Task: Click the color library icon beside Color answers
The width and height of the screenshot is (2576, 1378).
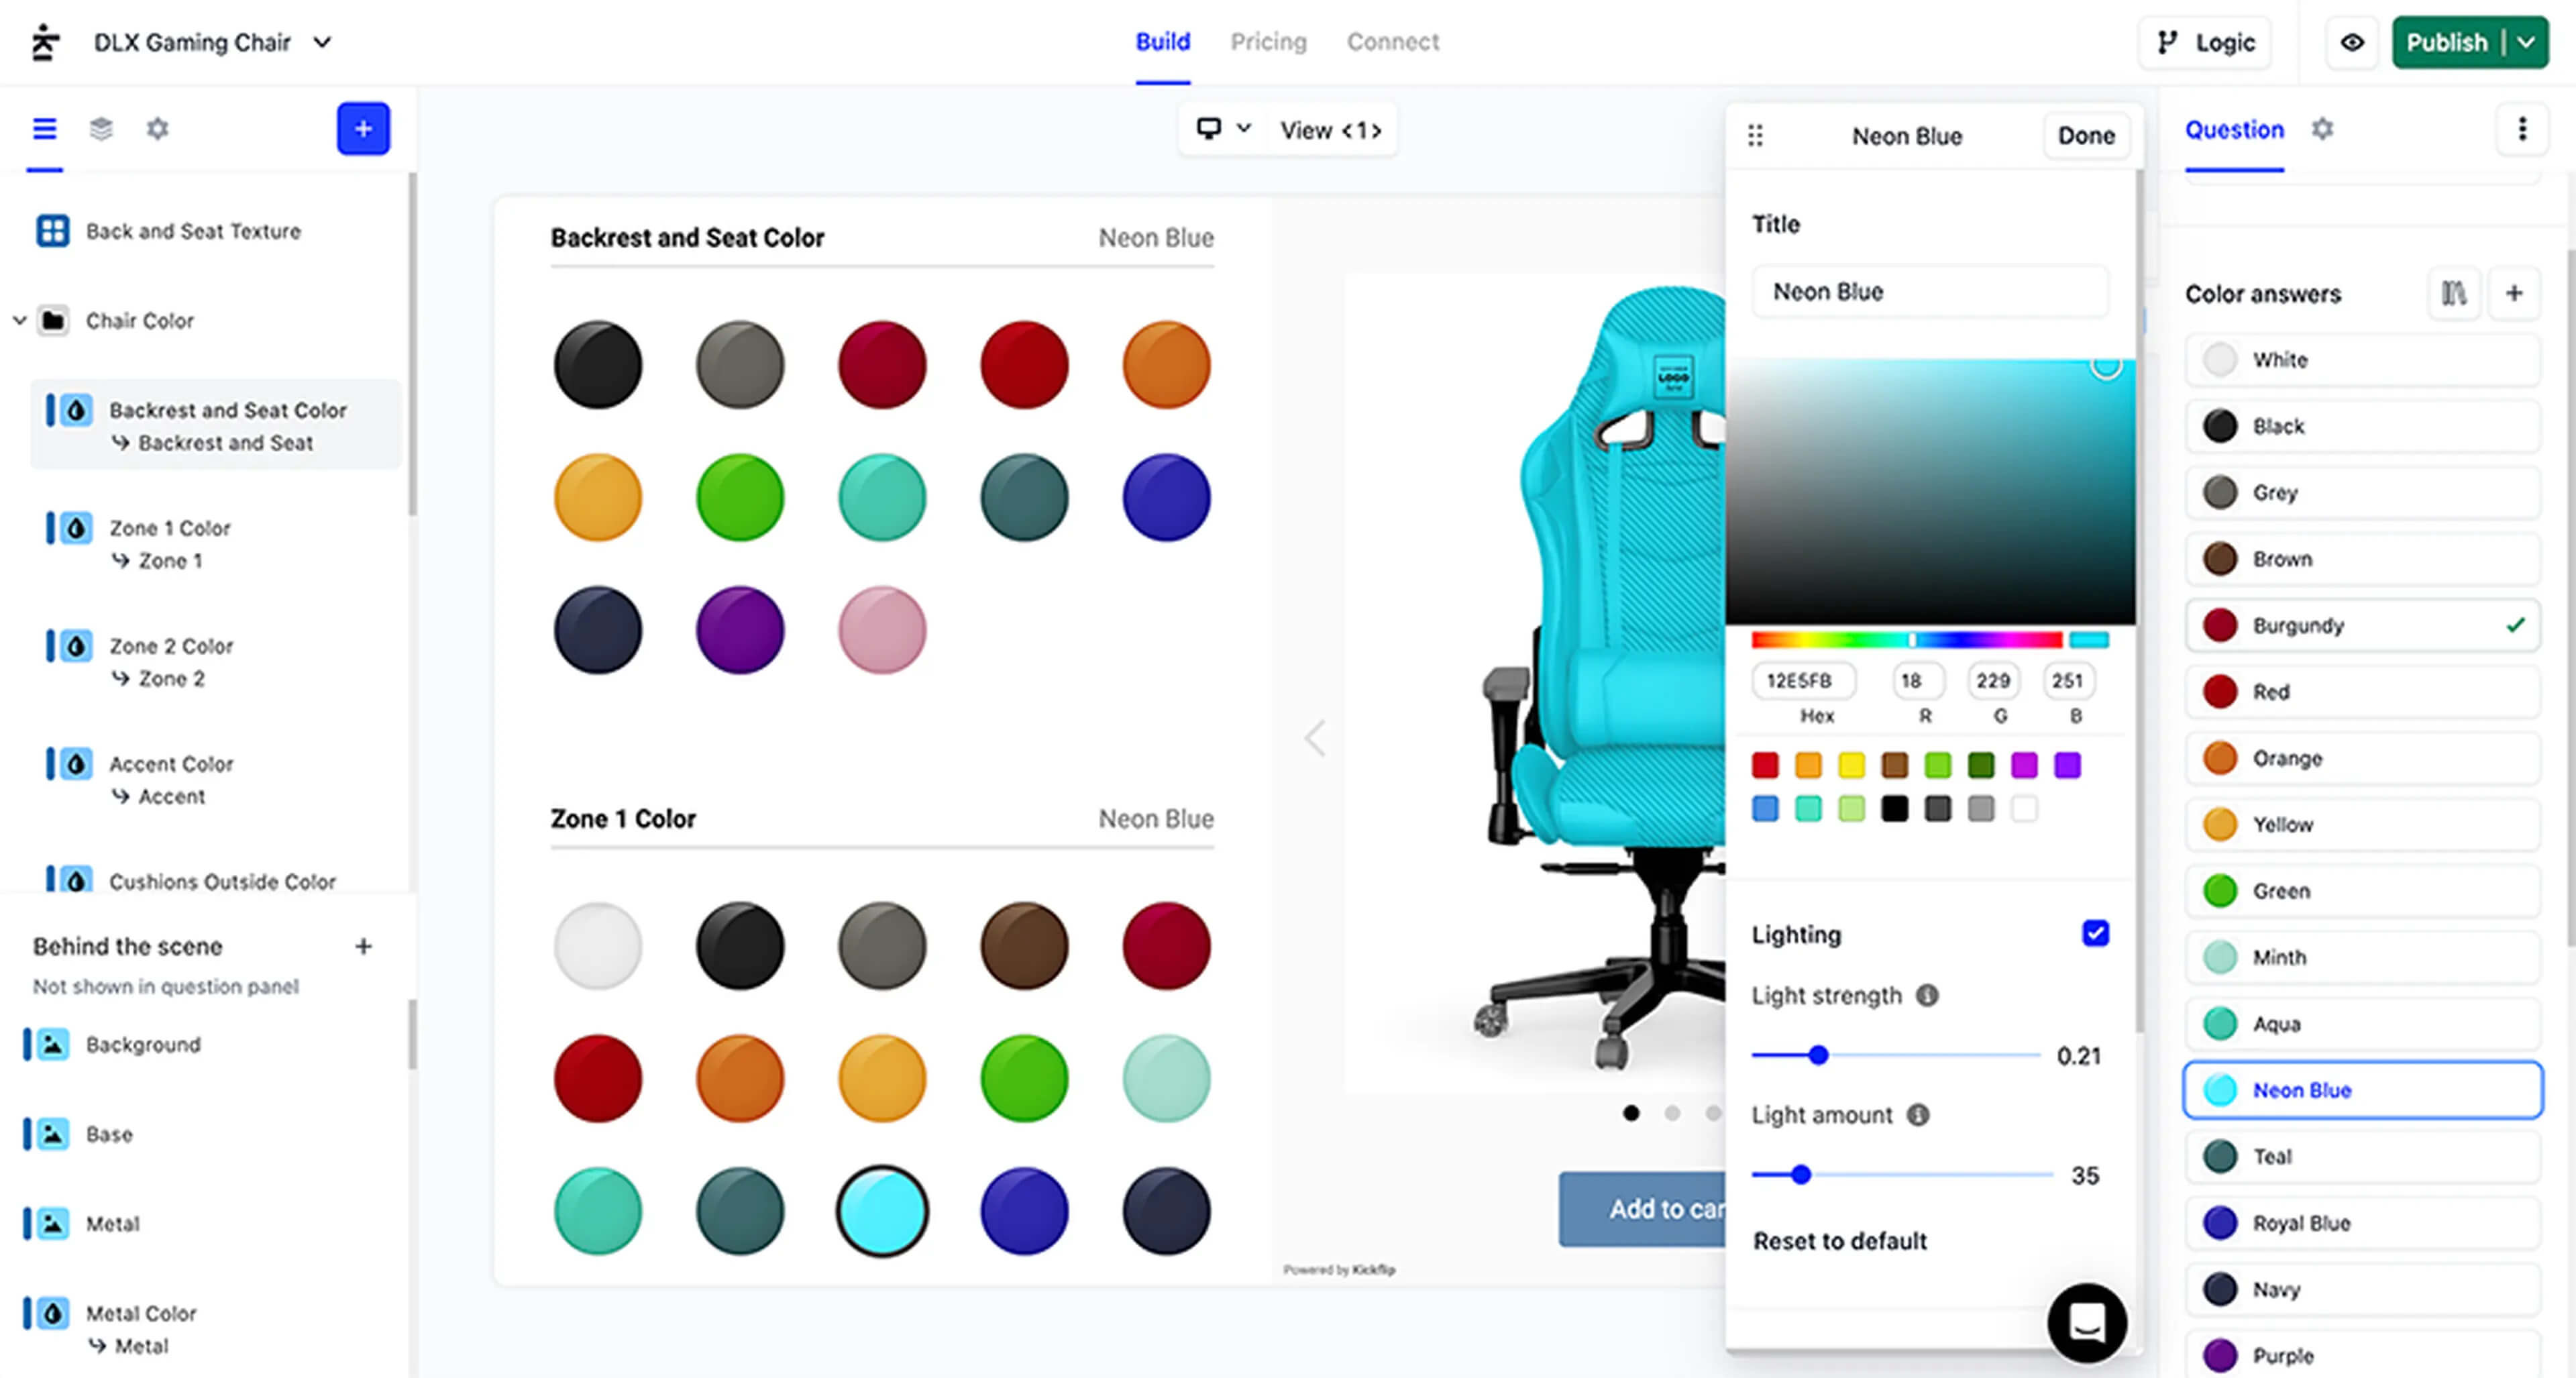Action: coord(2453,293)
